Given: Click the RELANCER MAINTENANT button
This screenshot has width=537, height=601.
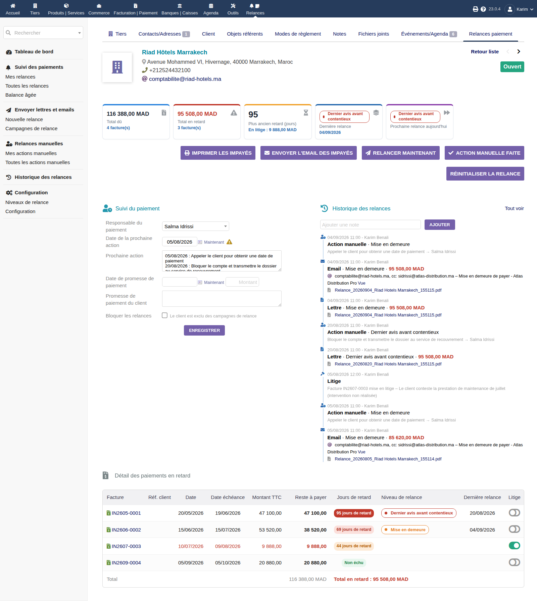Looking at the screenshot, I should (x=400, y=153).
